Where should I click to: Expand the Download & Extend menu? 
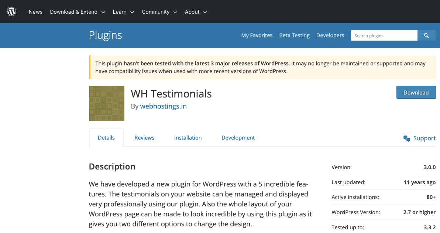(x=78, y=12)
